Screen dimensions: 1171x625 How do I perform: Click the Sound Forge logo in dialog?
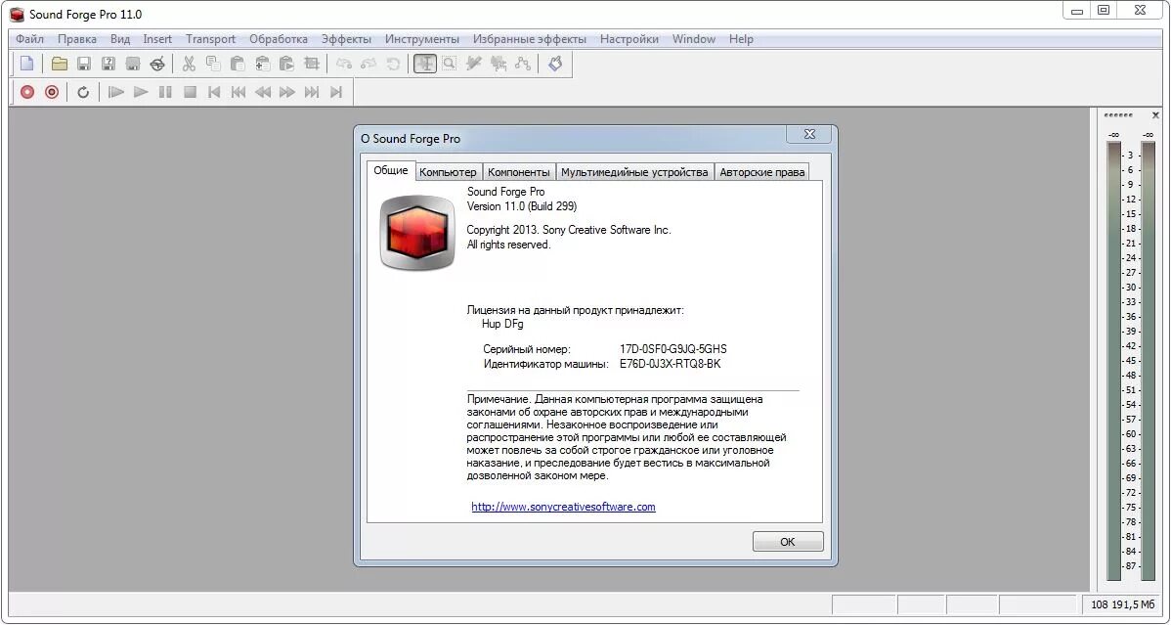(417, 233)
